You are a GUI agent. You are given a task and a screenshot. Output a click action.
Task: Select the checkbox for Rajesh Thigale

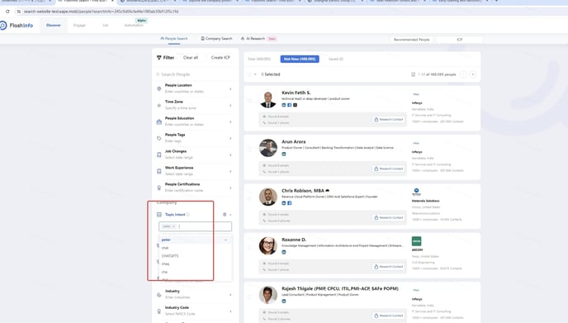click(249, 297)
